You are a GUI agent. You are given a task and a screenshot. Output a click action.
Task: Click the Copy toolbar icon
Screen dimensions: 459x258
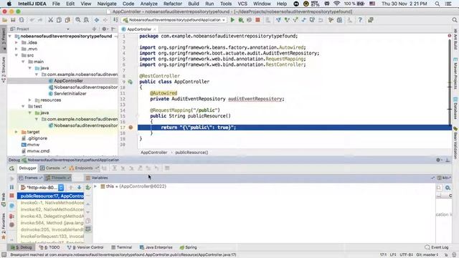[59, 20]
